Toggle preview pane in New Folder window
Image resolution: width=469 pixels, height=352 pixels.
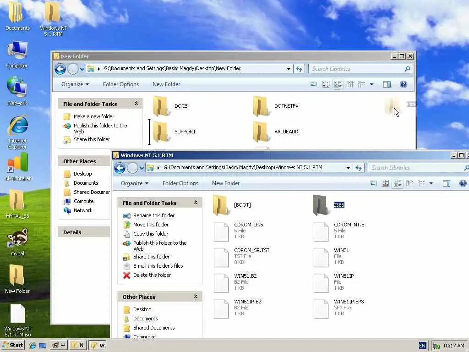[387, 84]
